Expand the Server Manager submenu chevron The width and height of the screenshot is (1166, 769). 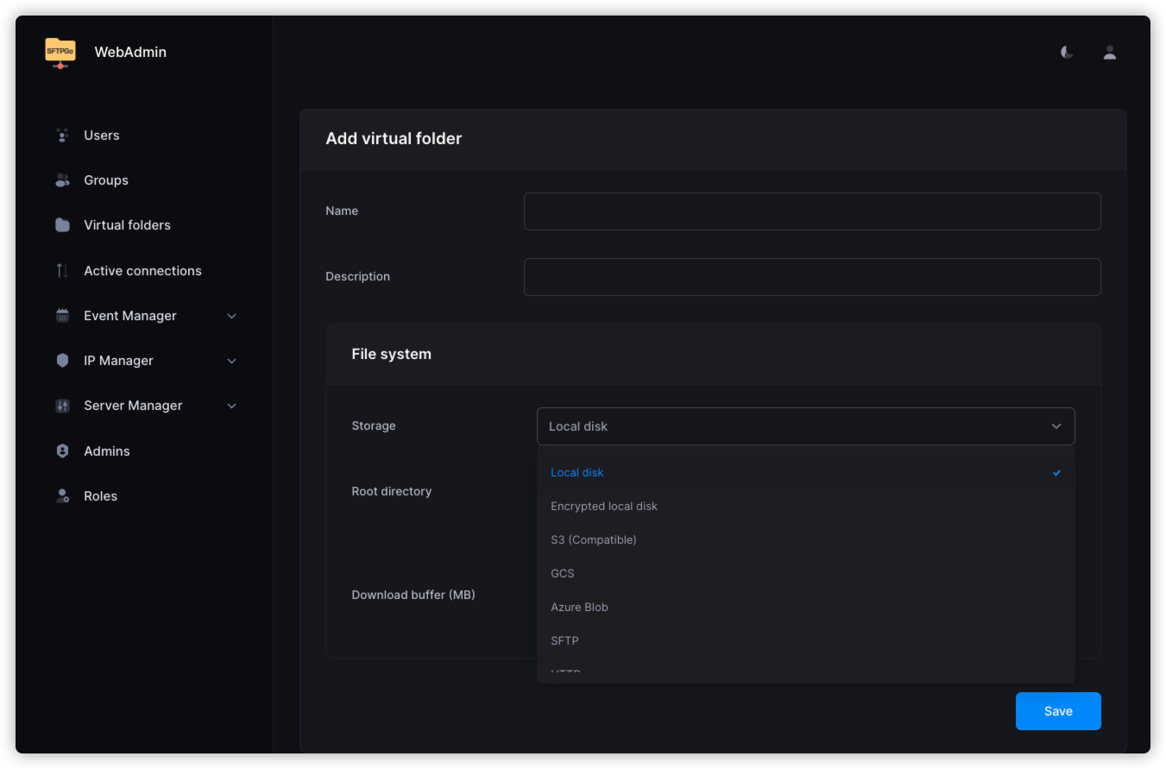[x=231, y=406]
